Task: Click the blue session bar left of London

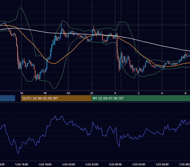Action: pos(8,98)
